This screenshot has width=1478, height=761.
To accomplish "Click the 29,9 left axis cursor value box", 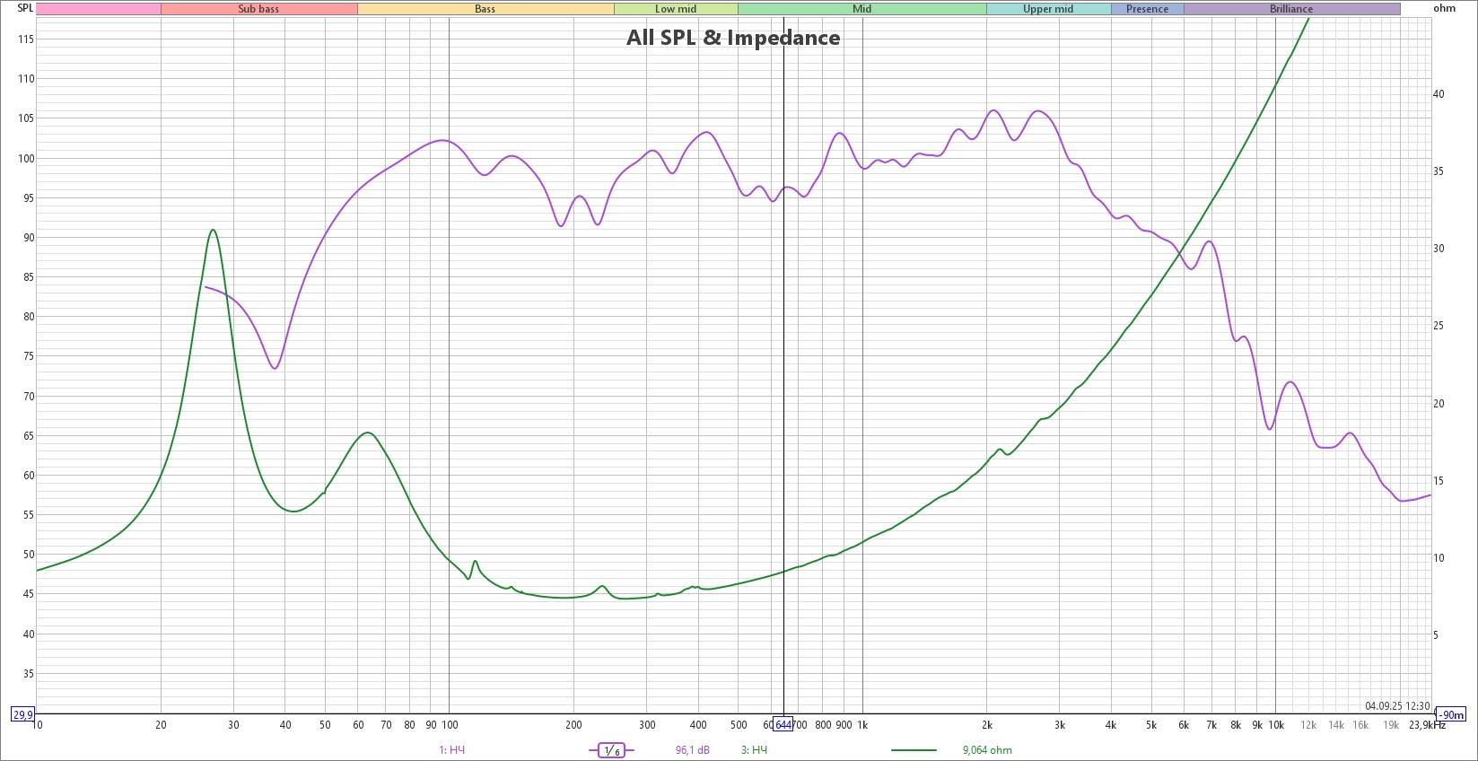I will click(x=22, y=715).
